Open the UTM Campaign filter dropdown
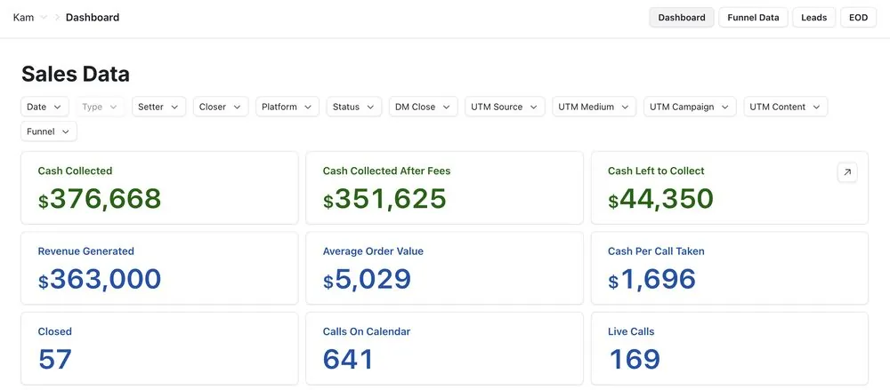Screen dimensions: 890x390 690,107
